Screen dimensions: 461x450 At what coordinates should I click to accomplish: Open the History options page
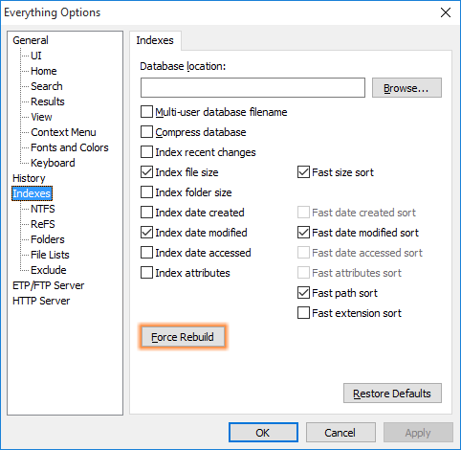pyautogui.click(x=29, y=178)
